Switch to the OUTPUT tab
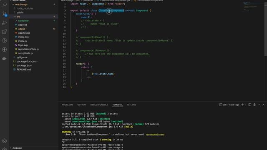This screenshot has width=267, height=150. coord(82,105)
